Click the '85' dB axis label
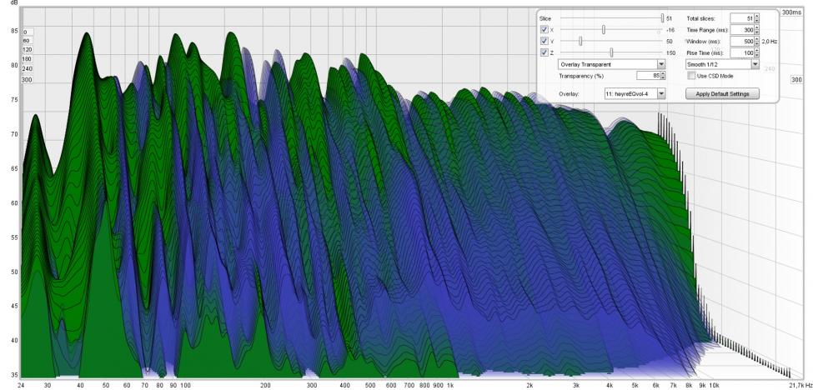The height and width of the screenshot is (390, 813). click(14, 31)
